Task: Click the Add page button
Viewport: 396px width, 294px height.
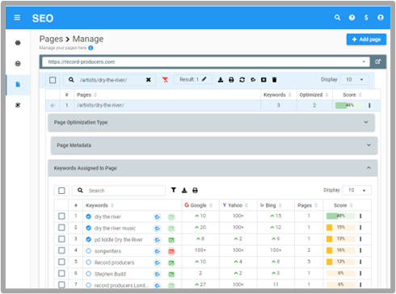Action: pyautogui.click(x=366, y=40)
